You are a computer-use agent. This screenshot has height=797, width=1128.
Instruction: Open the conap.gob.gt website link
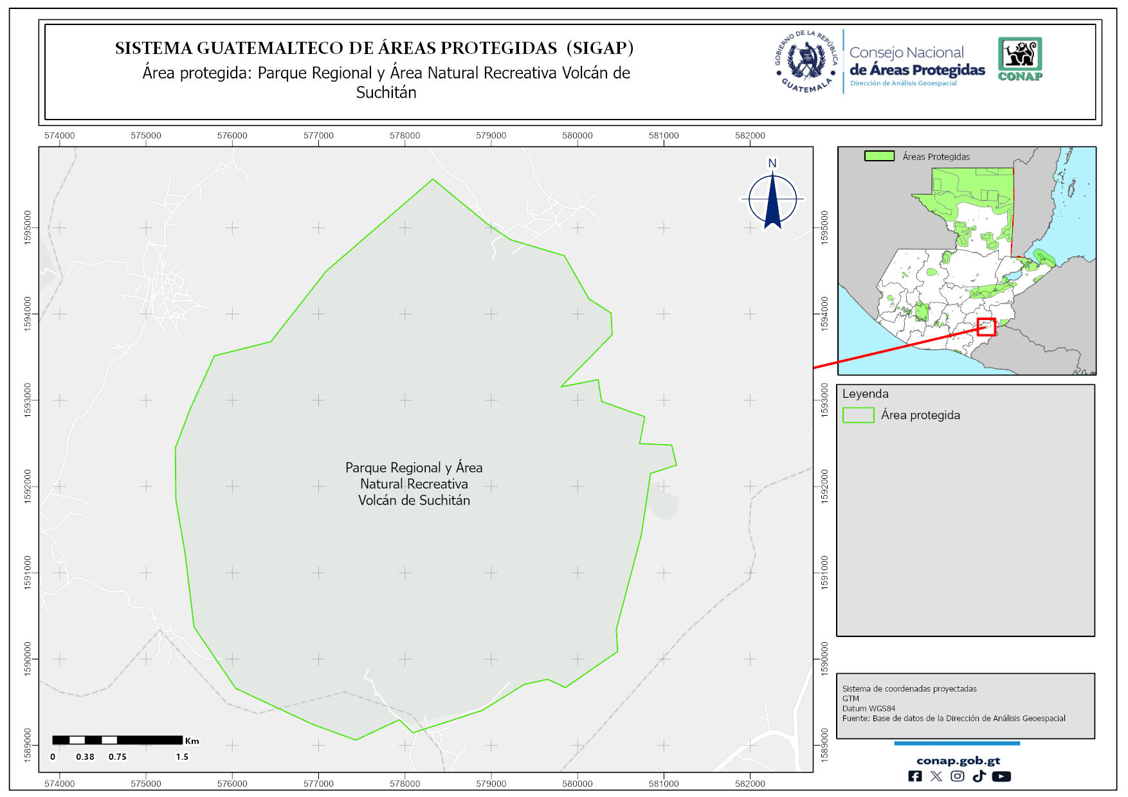[x=958, y=761]
